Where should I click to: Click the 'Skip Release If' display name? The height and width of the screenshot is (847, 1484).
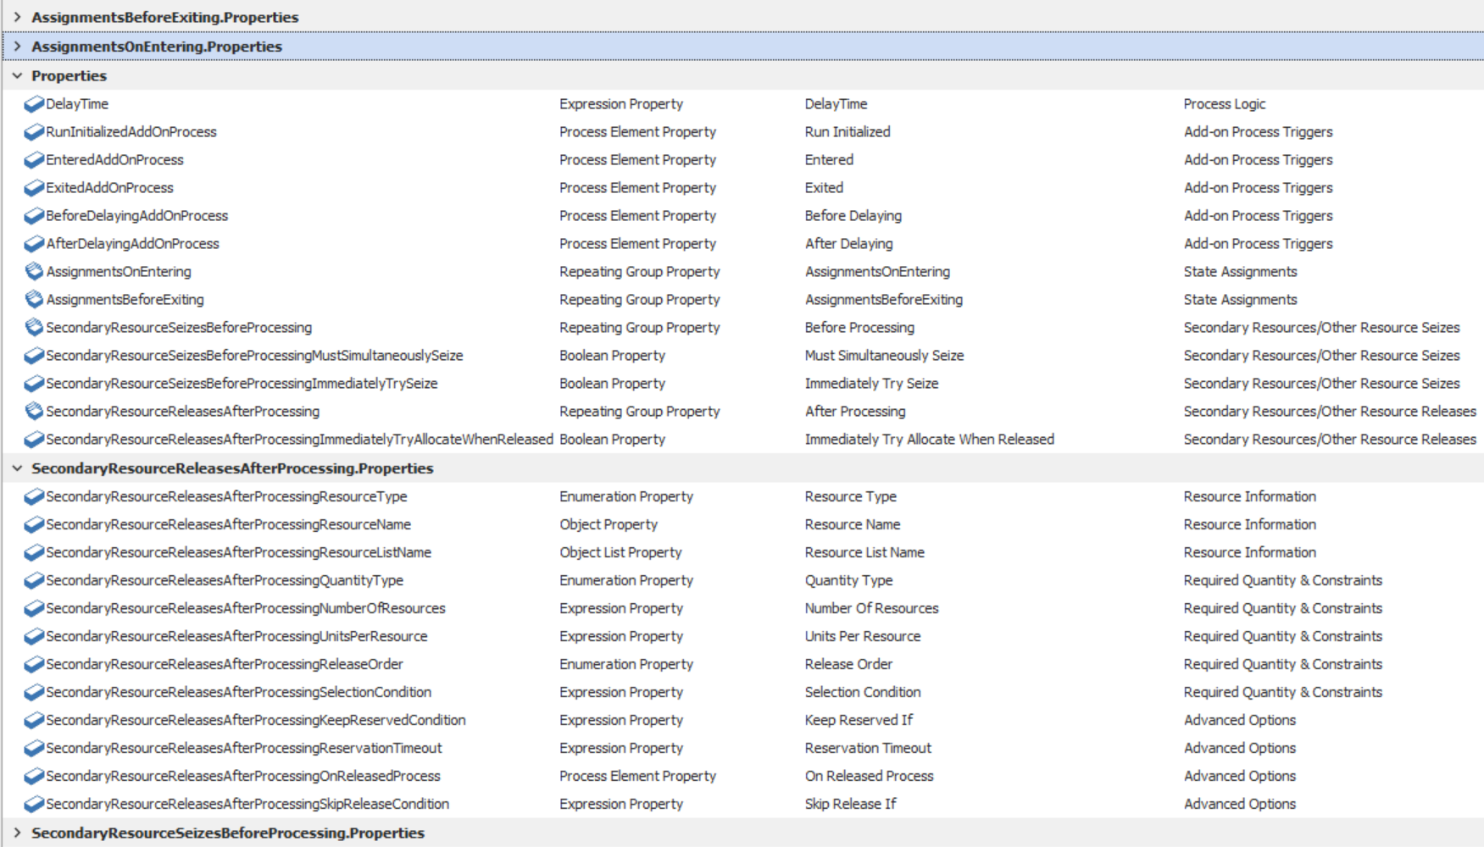click(x=850, y=805)
